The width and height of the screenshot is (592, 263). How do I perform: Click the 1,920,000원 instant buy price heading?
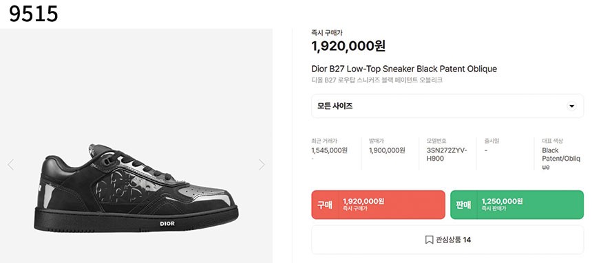point(348,46)
